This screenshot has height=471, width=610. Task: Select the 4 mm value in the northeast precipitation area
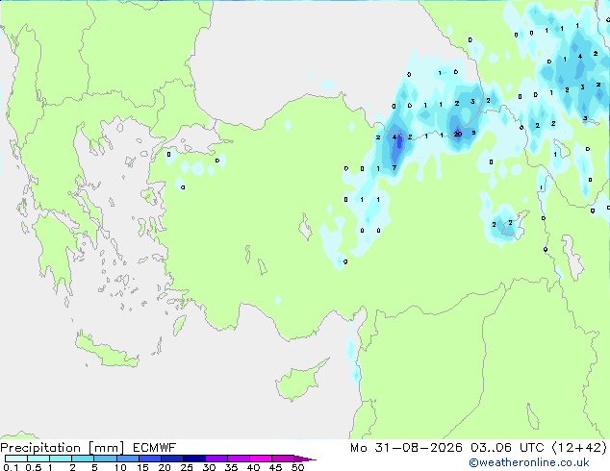(x=580, y=57)
